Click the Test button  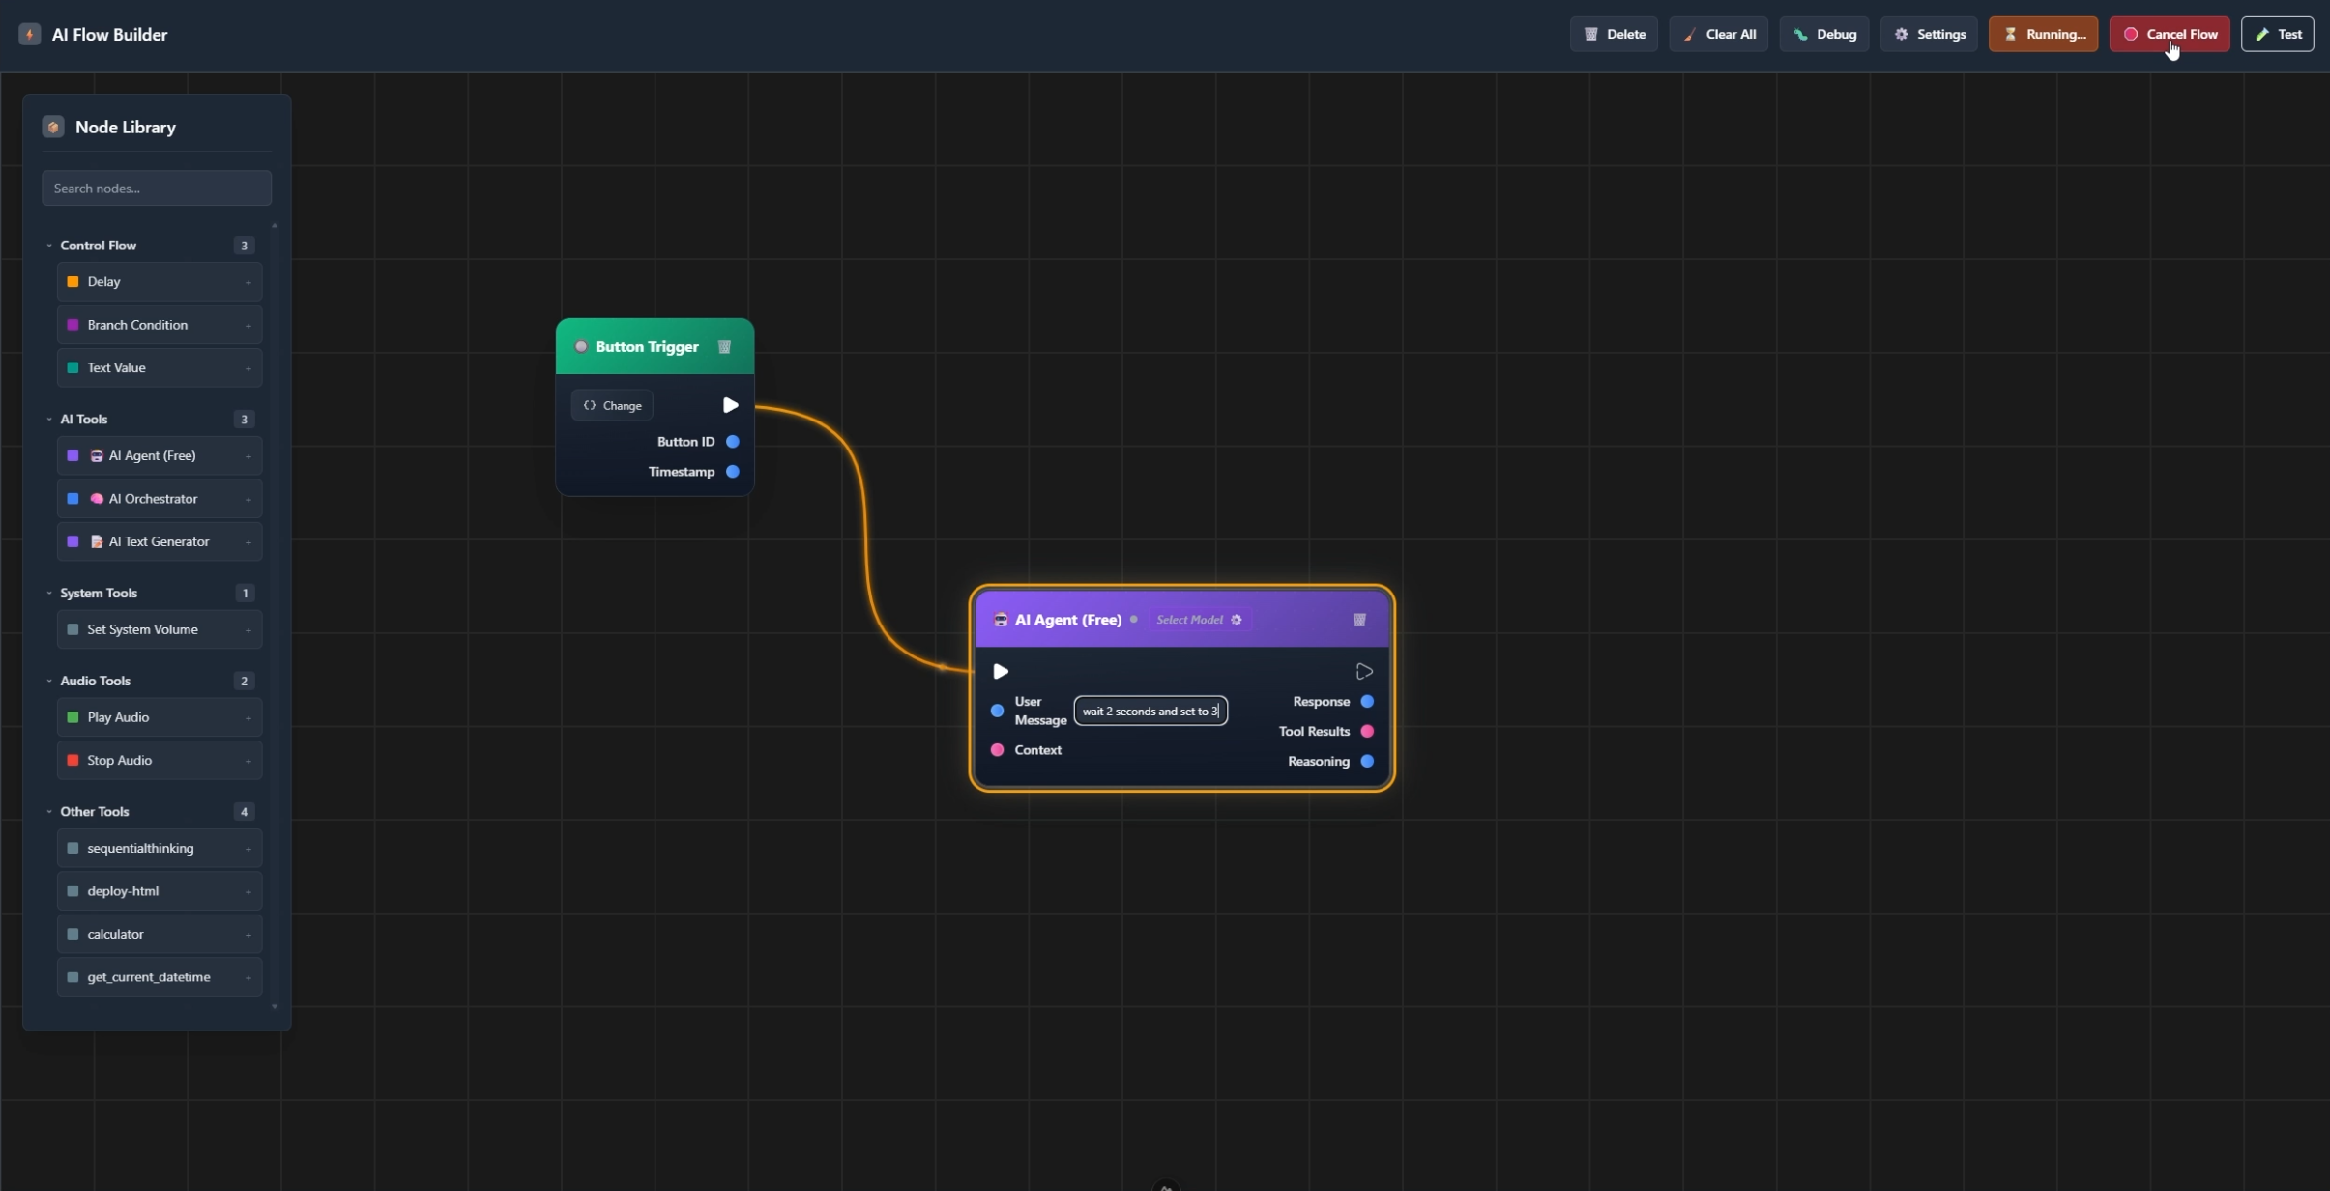point(2279,34)
